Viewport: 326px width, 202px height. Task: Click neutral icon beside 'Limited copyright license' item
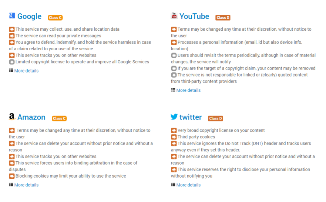pyautogui.click(x=11, y=62)
